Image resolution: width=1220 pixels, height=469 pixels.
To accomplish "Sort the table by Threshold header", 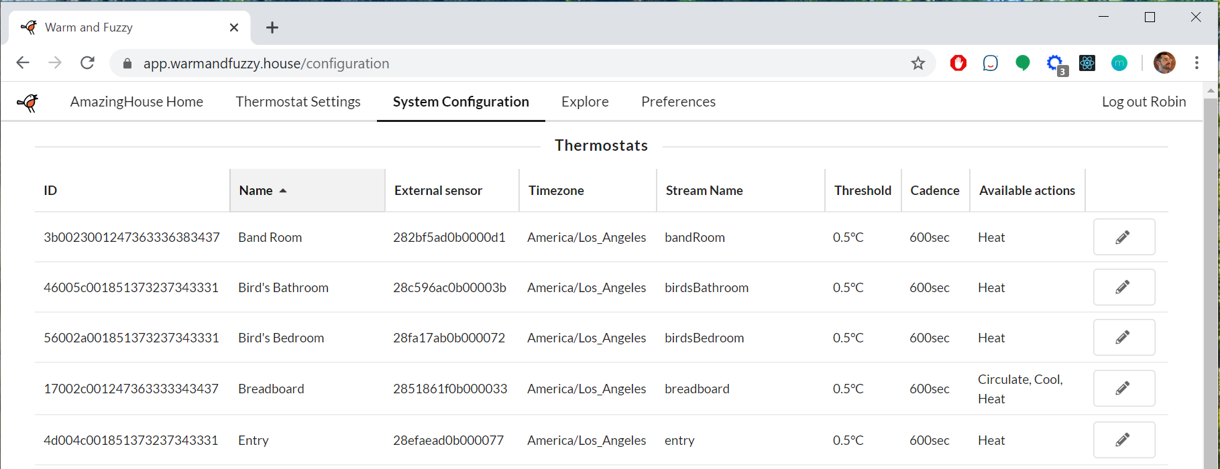I will (862, 191).
